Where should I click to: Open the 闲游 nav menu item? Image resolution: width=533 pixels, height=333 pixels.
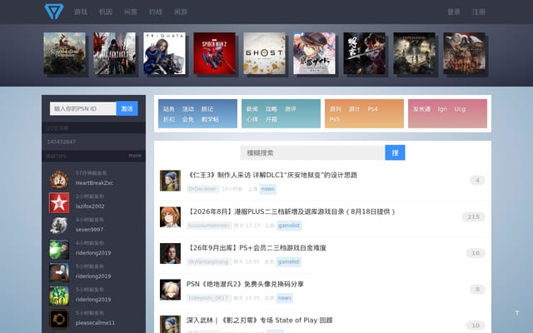click(x=181, y=12)
